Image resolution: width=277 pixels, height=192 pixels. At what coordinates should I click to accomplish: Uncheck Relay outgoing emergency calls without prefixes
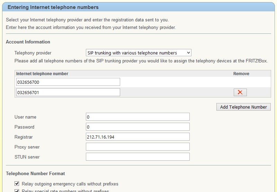pos(17,184)
